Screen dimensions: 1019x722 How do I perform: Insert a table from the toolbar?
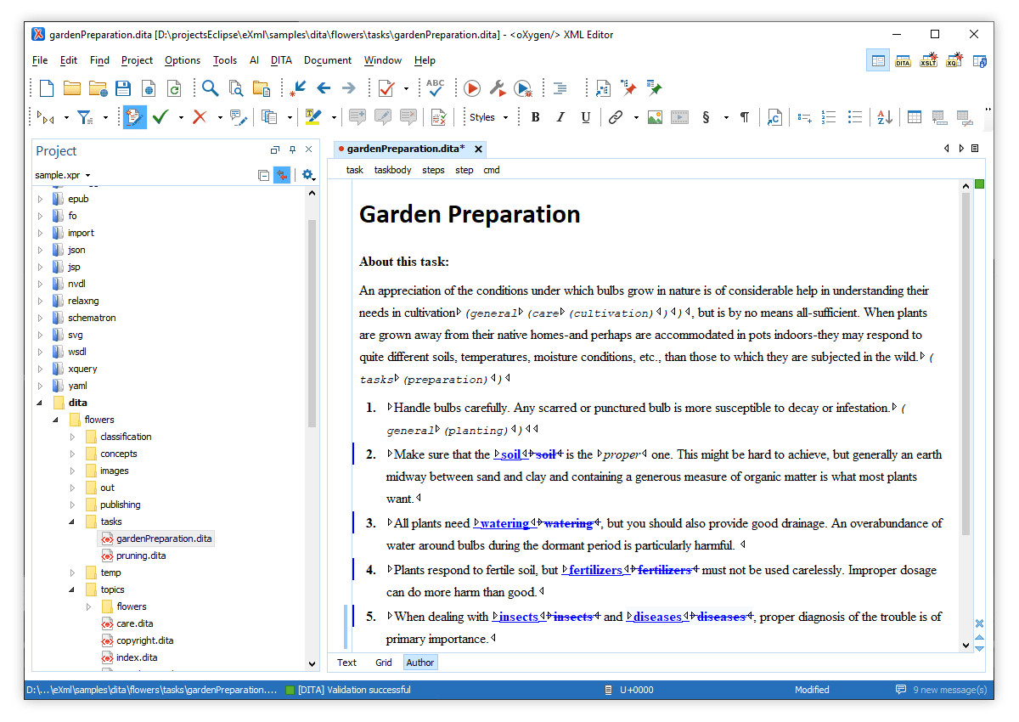coord(915,117)
